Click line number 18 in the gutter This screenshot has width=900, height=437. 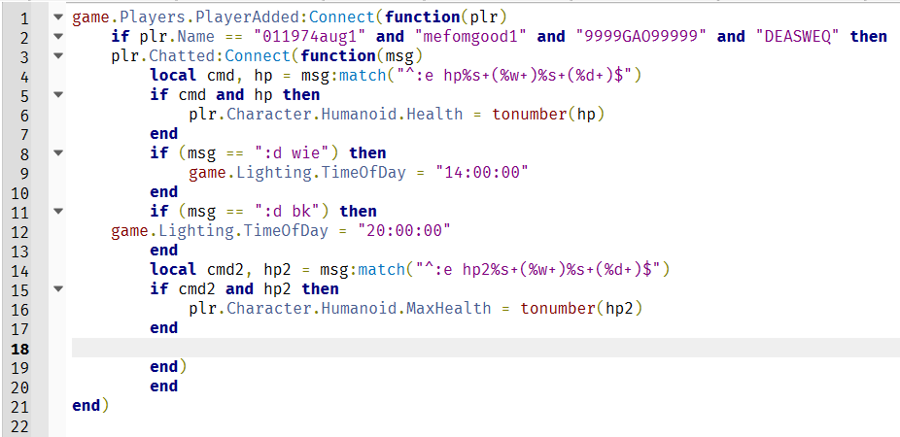[19, 348]
